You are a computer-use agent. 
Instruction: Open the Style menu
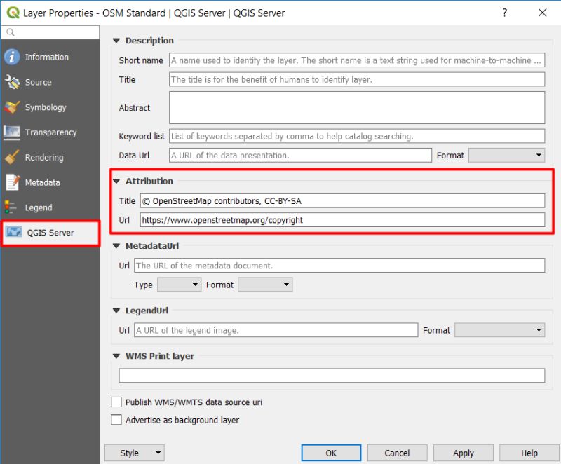(134, 453)
